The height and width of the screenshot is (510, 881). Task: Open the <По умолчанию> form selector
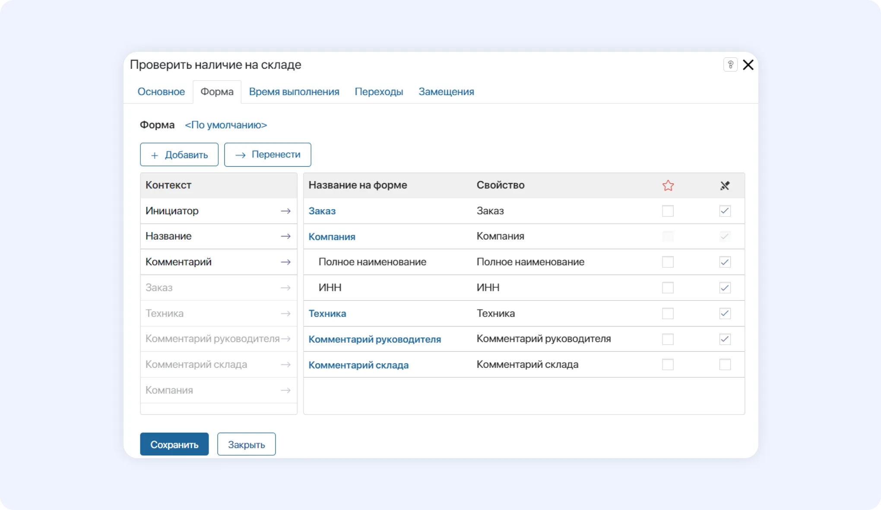click(226, 125)
